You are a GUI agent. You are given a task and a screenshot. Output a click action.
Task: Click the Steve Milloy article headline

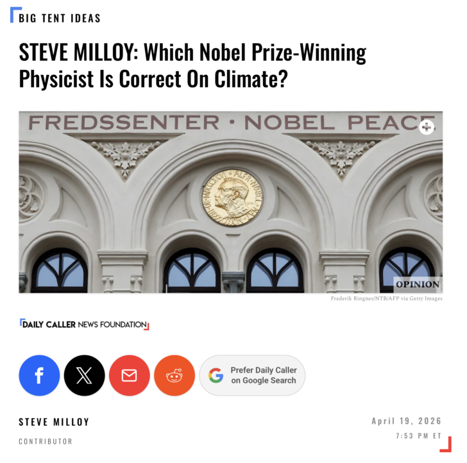coord(192,65)
